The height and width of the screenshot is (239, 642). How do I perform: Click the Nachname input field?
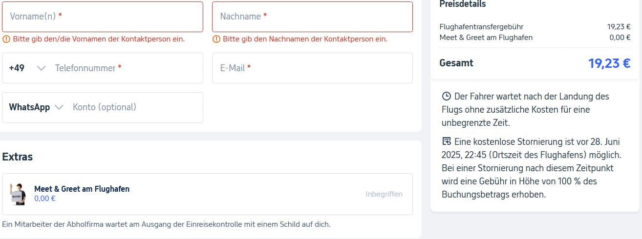(x=312, y=17)
